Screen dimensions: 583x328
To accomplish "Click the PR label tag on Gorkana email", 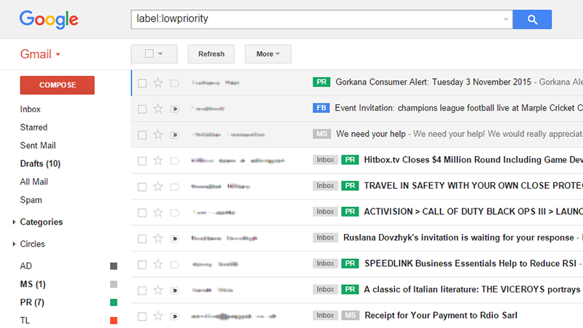I will (x=321, y=82).
